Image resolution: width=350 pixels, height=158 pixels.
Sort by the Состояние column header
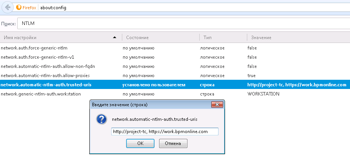pyautogui.click(x=161, y=38)
